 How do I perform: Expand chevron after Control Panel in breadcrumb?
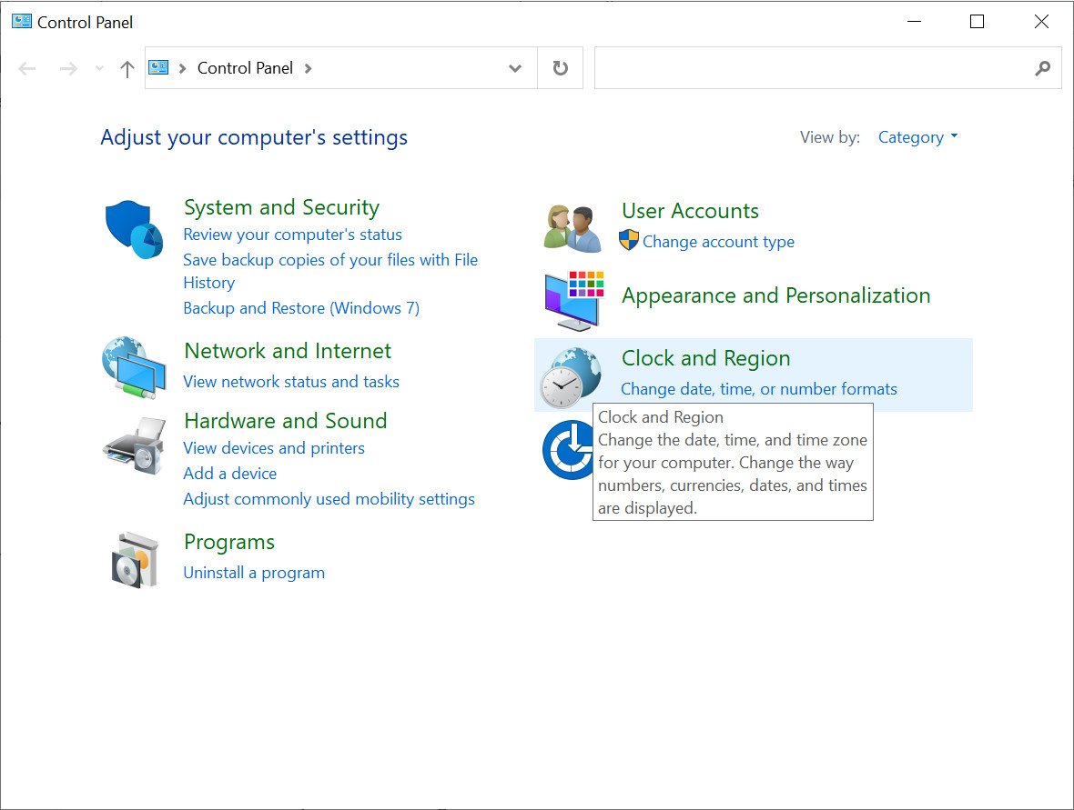tap(308, 68)
